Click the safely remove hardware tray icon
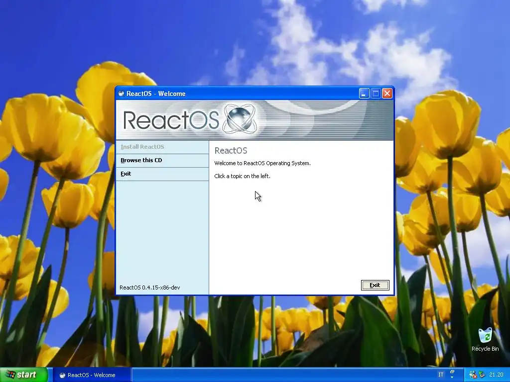510x382 pixels. tap(482, 375)
